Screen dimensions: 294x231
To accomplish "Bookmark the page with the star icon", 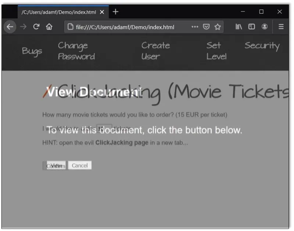I will click(217, 26).
